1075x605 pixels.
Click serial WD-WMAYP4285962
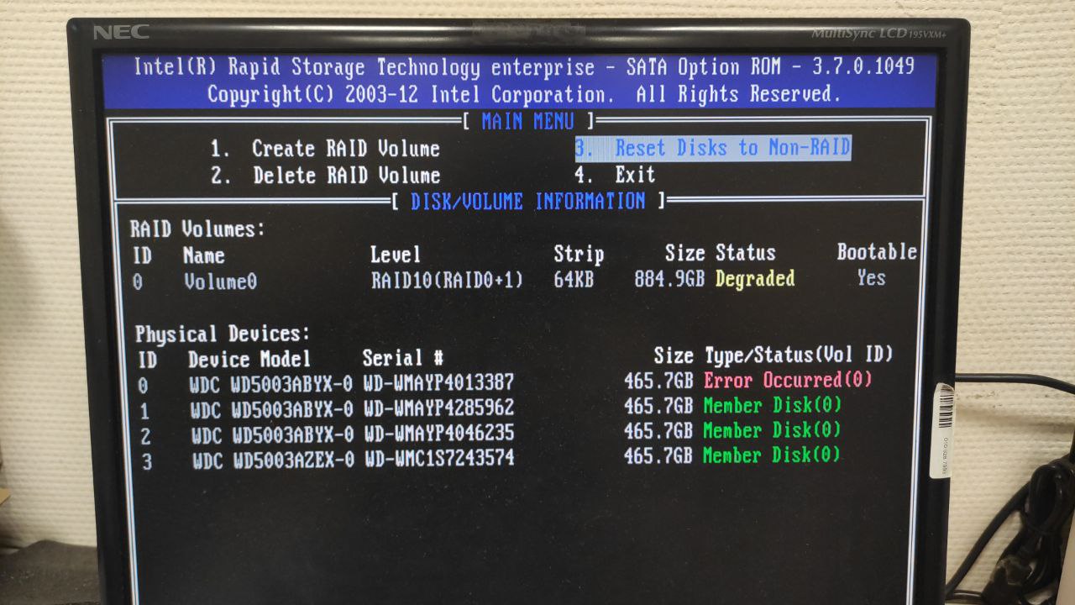pyautogui.click(x=439, y=408)
